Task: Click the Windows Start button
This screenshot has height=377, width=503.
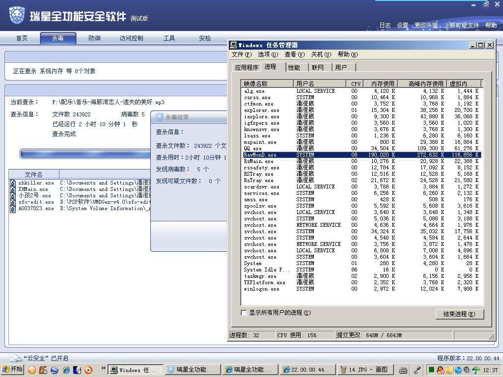Action: pos(12,369)
